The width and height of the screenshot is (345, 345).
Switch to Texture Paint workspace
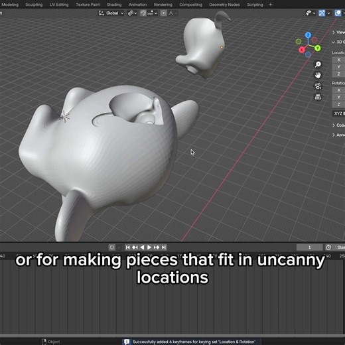pyautogui.click(x=88, y=5)
